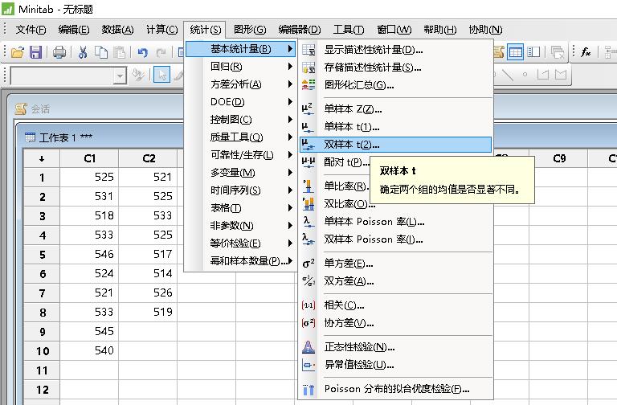Print with the printer toolbar icon
Viewport: 617px width, 405px height.
(59, 52)
